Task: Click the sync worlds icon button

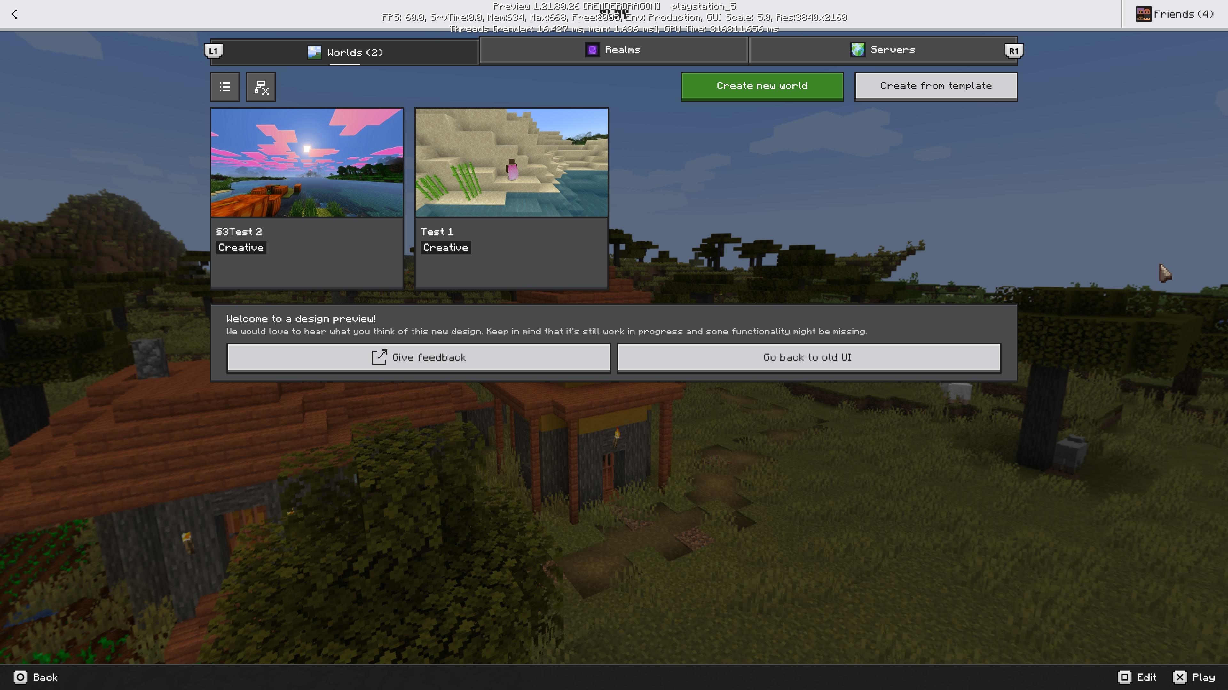Action: coord(261,87)
